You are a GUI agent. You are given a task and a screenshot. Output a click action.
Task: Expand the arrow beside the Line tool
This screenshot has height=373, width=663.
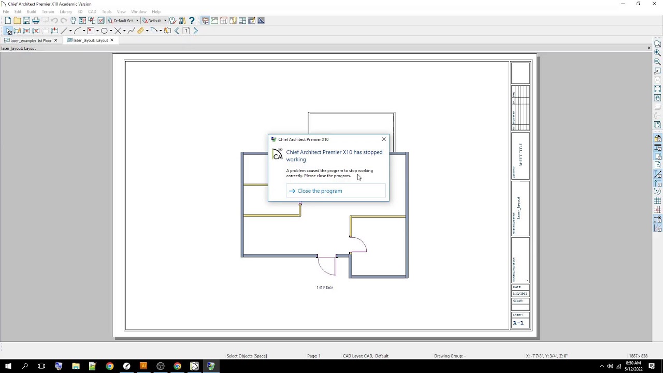click(x=70, y=31)
